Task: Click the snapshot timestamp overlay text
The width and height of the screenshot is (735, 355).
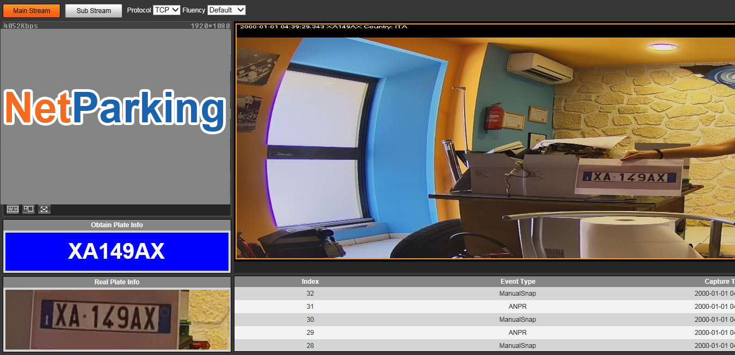Action: pos(323,27)
